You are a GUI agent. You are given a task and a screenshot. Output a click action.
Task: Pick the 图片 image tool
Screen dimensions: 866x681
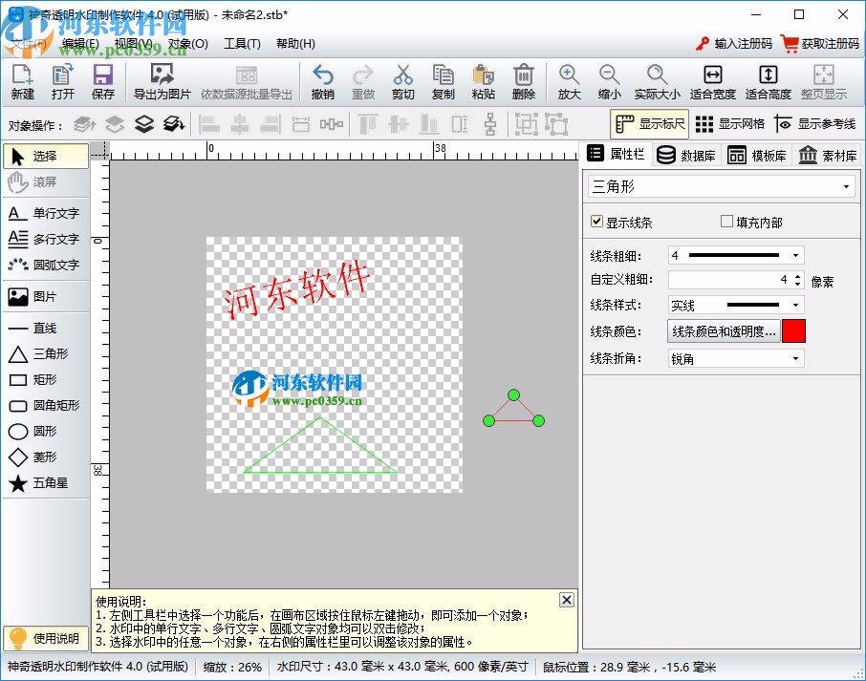tap(46, 297)
